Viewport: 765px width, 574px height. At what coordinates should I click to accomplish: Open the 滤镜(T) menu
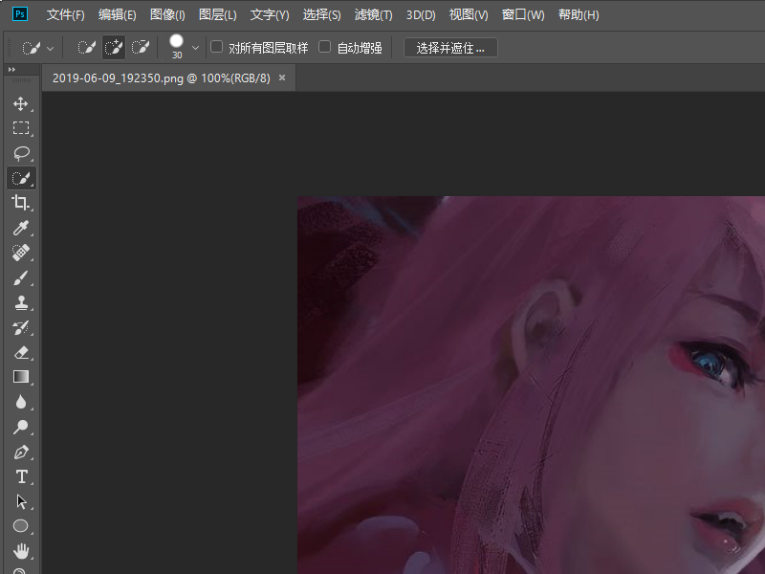click(x=373, y=14)
